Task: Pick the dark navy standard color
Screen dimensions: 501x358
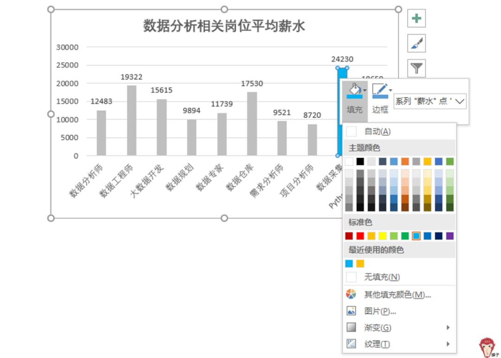Action: pos(439,236)
